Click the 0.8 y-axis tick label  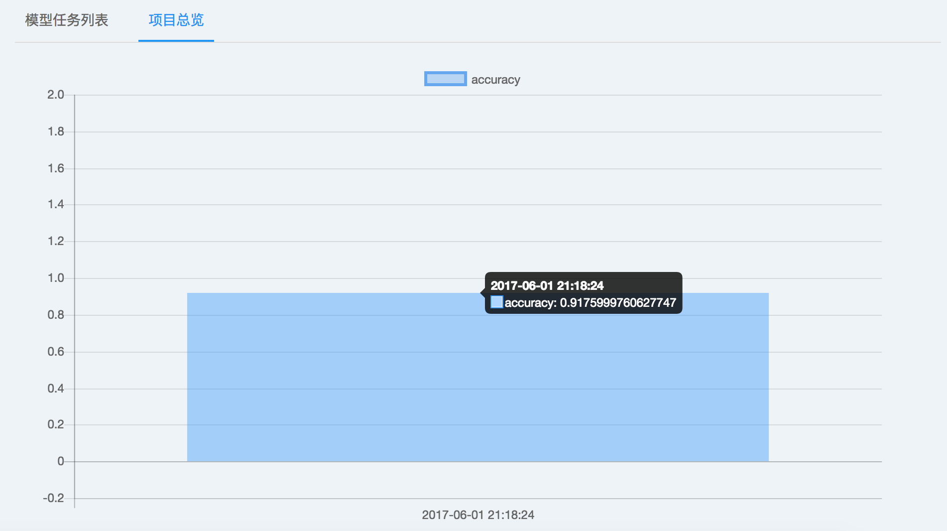click(x=56, y=315)
